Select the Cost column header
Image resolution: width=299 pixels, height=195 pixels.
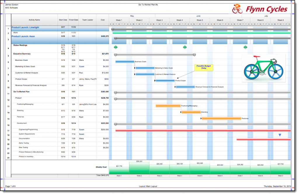(x=102, y=20)
